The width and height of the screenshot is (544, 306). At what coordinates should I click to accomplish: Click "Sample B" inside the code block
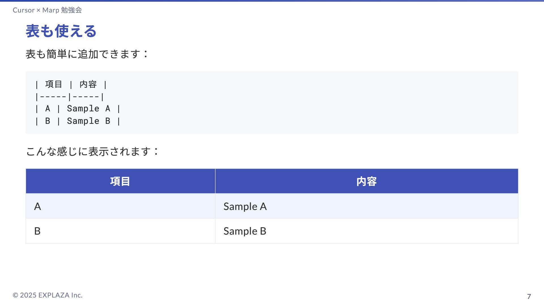[x=88, y=121]
